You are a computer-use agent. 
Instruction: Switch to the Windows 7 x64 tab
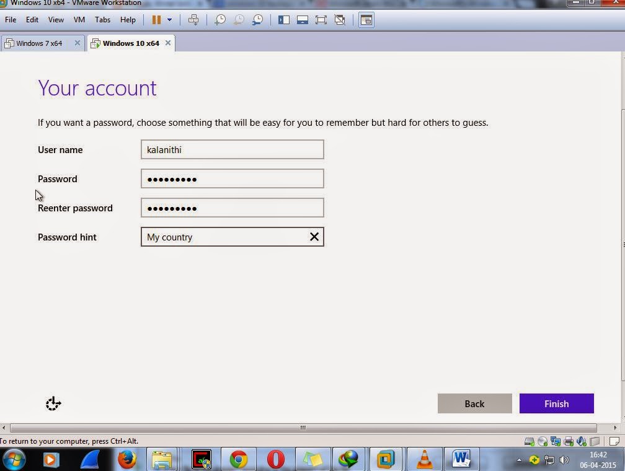coord(38,43)
